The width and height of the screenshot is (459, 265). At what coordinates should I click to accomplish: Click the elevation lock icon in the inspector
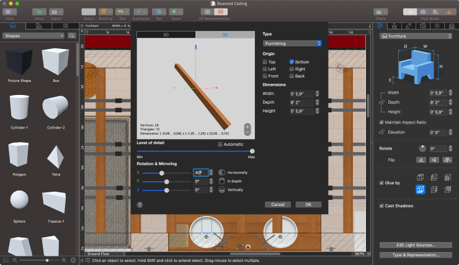(x=381, y=132)
